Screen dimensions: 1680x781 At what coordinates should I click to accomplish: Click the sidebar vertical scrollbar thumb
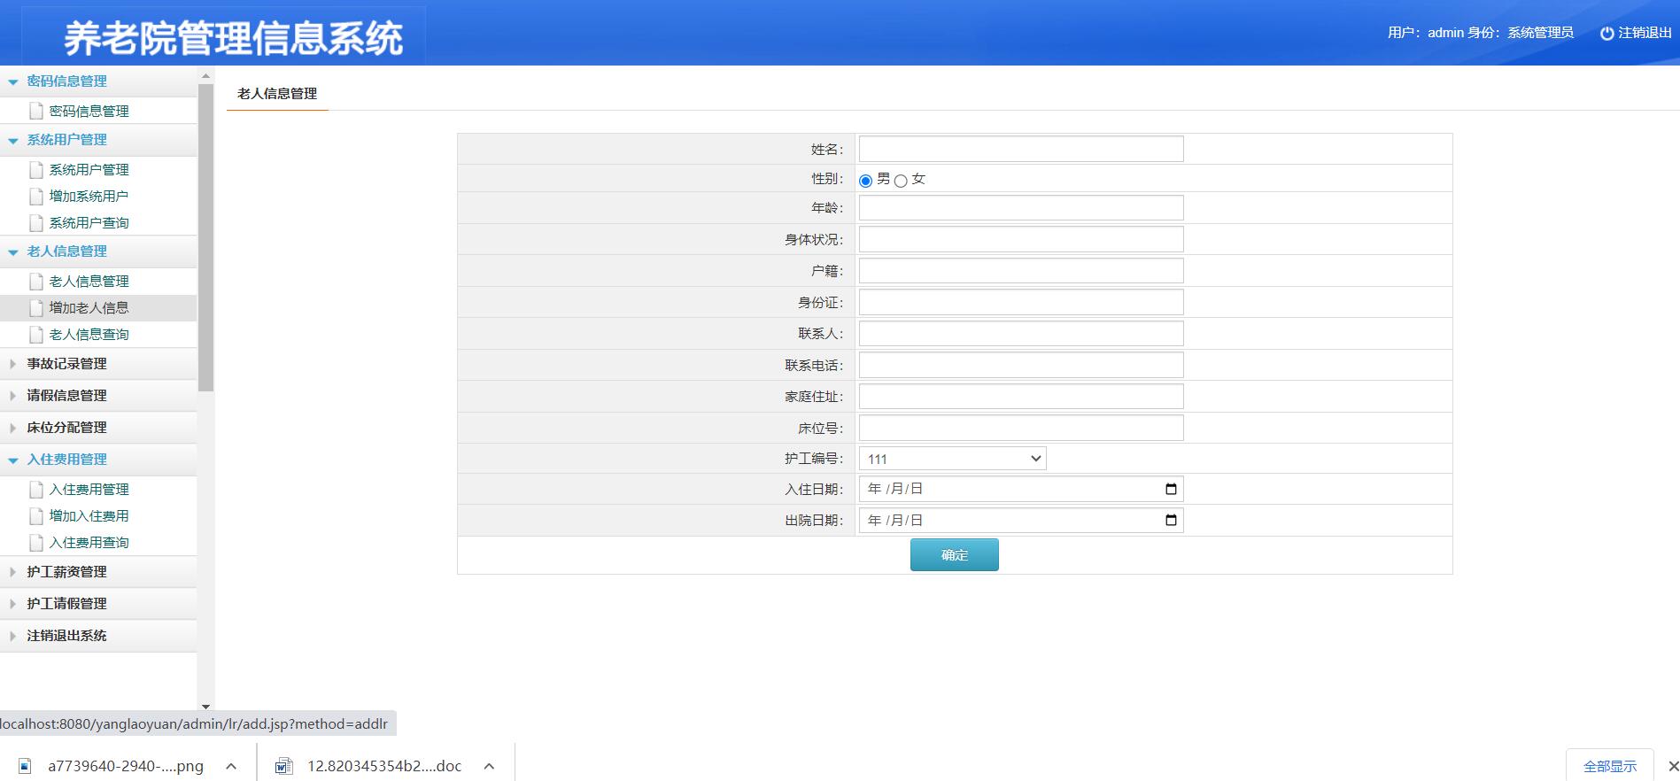(205, 237)
